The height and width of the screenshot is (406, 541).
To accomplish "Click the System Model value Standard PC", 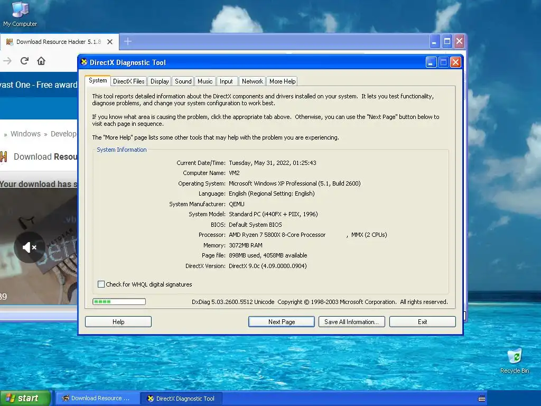I will click(x=273, y=214).
